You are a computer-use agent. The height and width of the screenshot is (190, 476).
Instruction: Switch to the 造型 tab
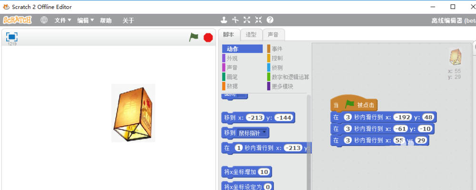tap(251, 35)
